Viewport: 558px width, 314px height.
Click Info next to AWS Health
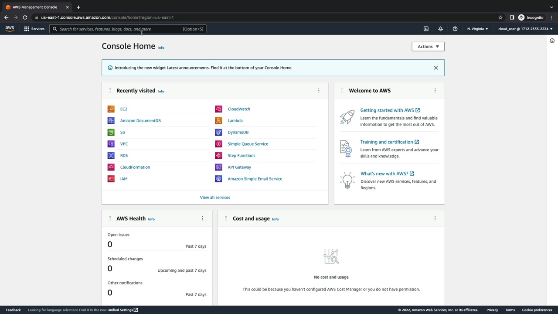(x=151, y=219)
